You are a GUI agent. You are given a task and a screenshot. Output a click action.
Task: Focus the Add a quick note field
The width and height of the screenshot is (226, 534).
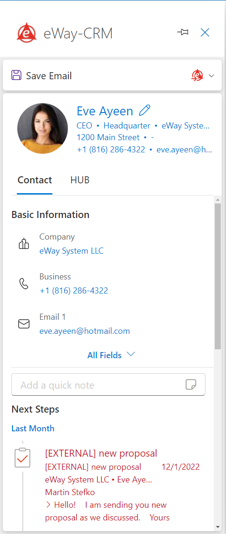click(108, 385)
